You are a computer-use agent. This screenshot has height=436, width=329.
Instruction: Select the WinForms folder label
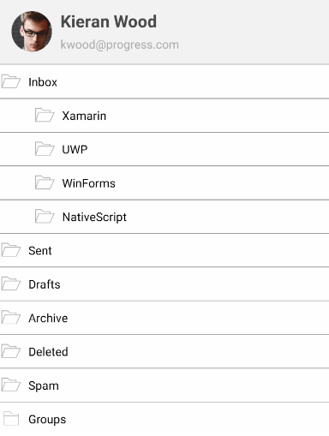pos(89,183)
